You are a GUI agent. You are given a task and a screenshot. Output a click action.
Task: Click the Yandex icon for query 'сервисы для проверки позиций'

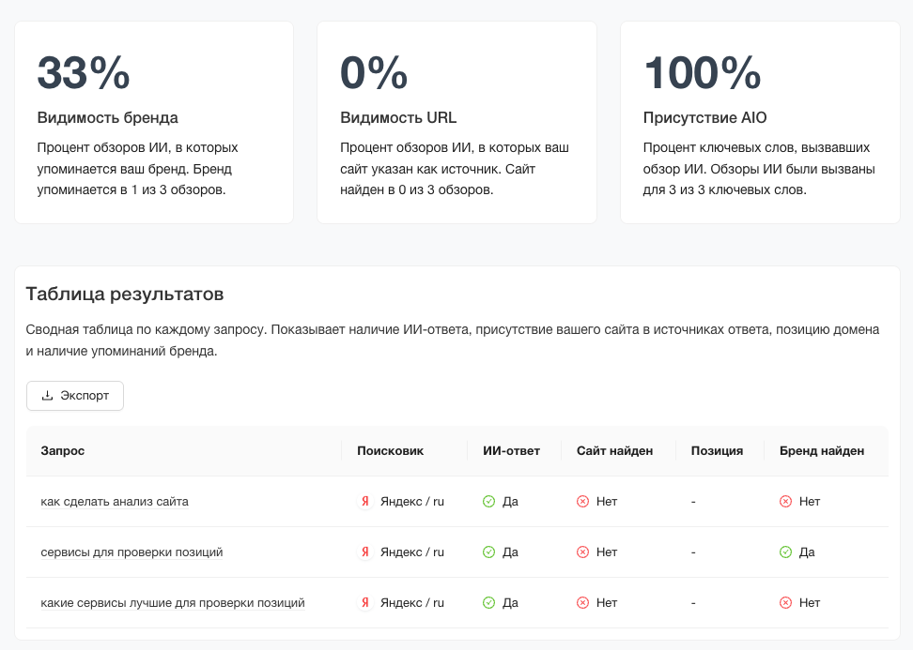365,552
